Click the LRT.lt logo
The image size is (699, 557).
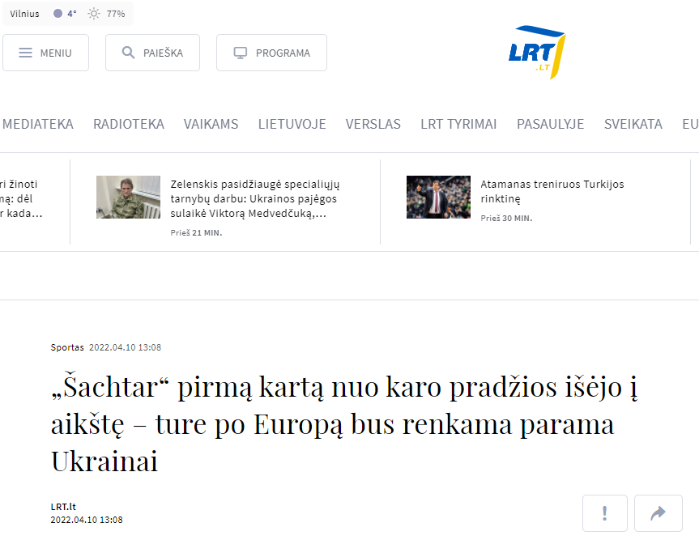(x=536, y=52)
